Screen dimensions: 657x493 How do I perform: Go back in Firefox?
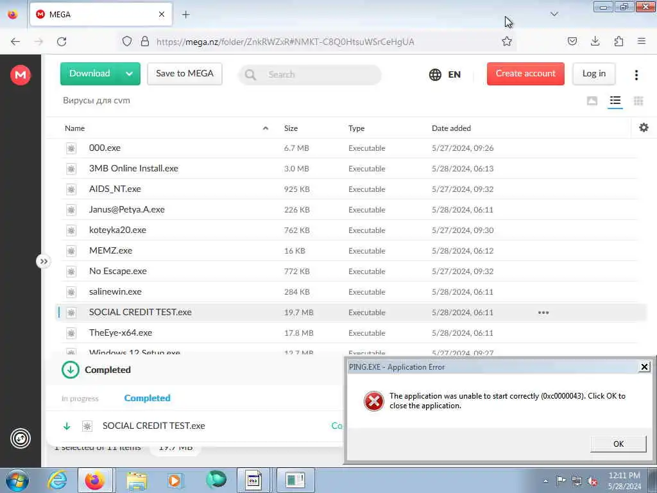click(x=15, y=42)
